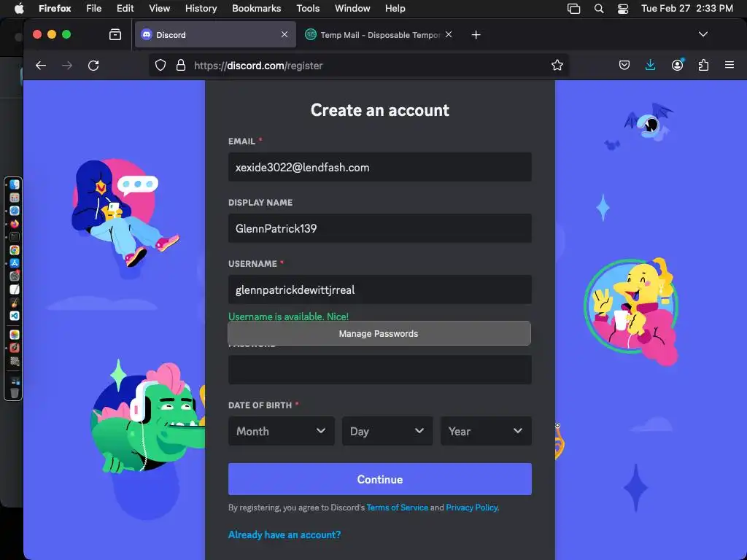Open a new tab with plus
Image resolution: width=747 pixels, height=560 pixels.
pyautogui.click(x=476, y=35)
